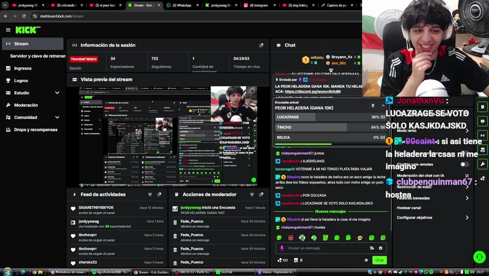This screenshot has width=489, height=276.
Task: Click the stream preview thumbnail
Action: 168,136
